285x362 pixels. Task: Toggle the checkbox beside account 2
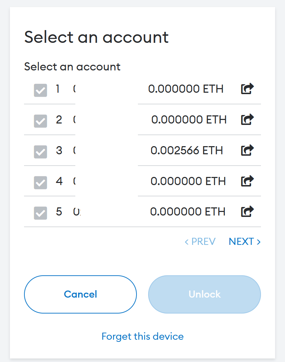40,121
